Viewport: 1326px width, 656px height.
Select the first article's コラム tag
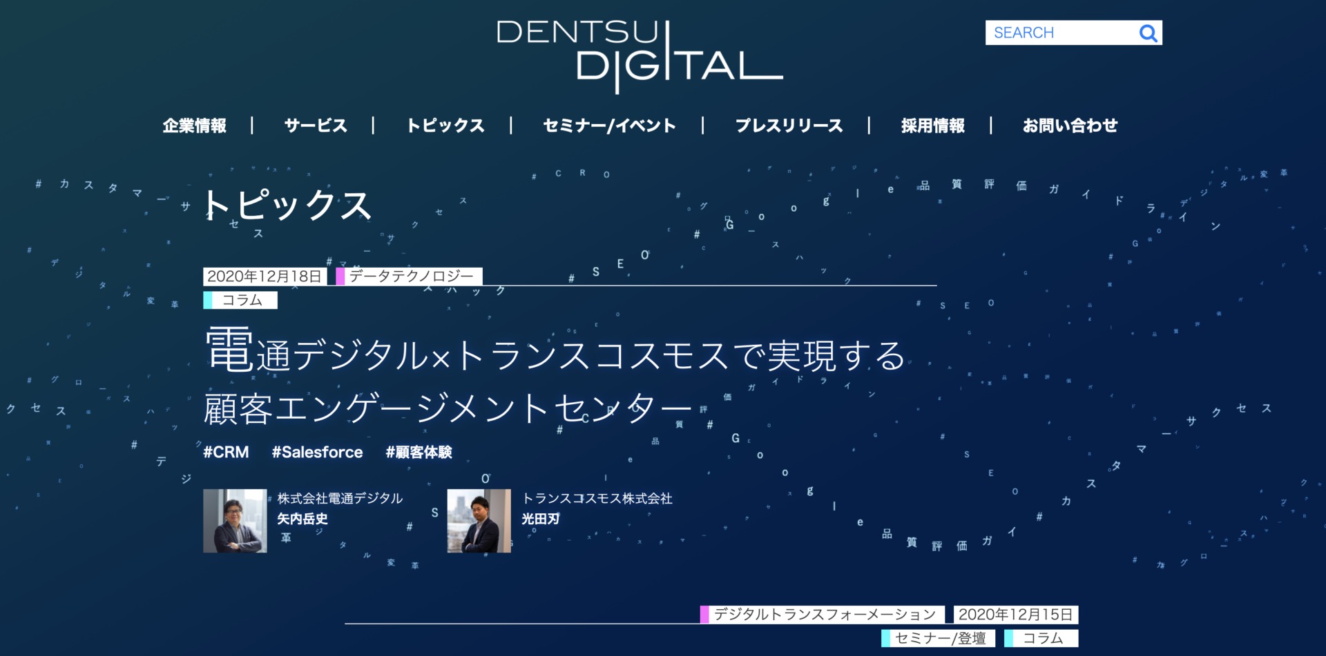(x=240, y=300)
